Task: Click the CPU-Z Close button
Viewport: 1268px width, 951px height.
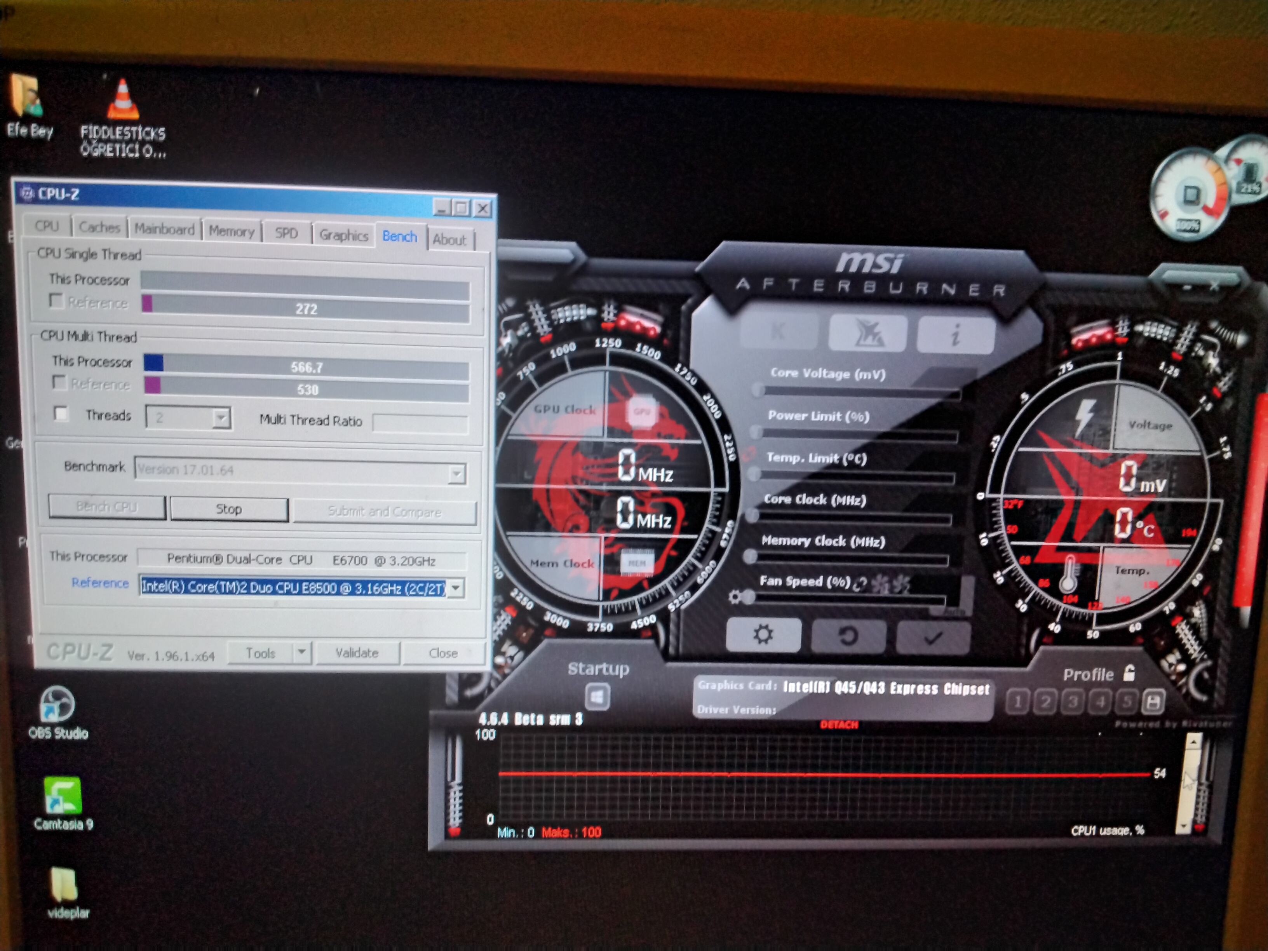Action: 443,653
